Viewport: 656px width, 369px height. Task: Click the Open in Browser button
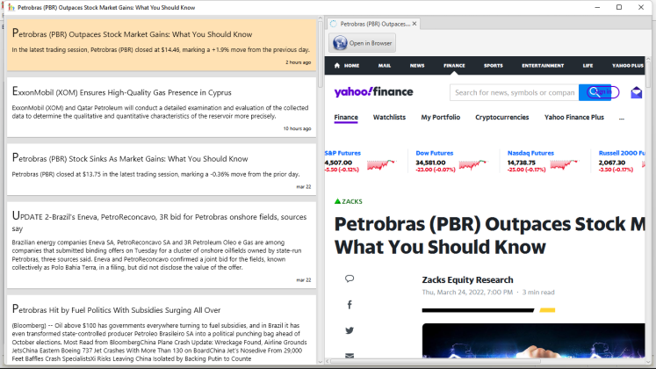(x=363, y=43)
